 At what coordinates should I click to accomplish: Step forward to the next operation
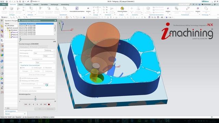tap(41, 104)
